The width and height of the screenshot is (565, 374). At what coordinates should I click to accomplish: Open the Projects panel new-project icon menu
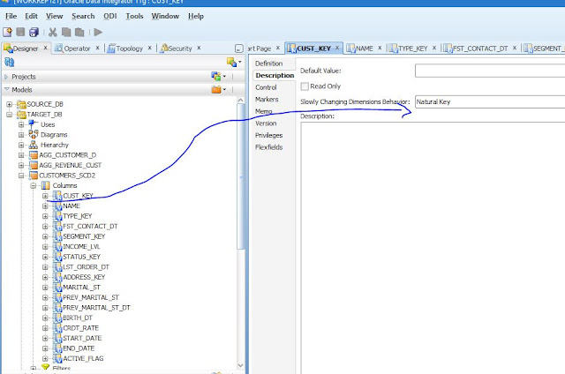click(x=218, y=77)
